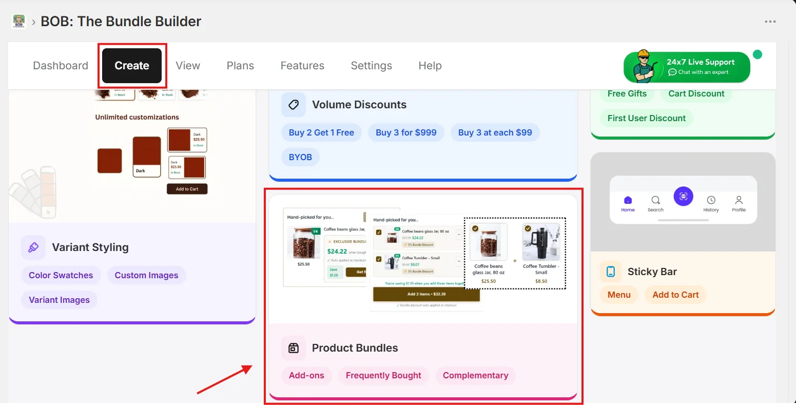Screen dimensions: 796x405
Task: Open the Settings tab
Action: tap(371, 66)
